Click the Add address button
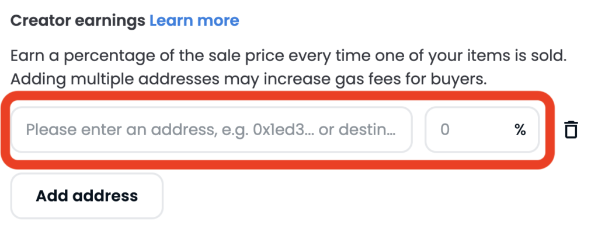 point(87,196)
